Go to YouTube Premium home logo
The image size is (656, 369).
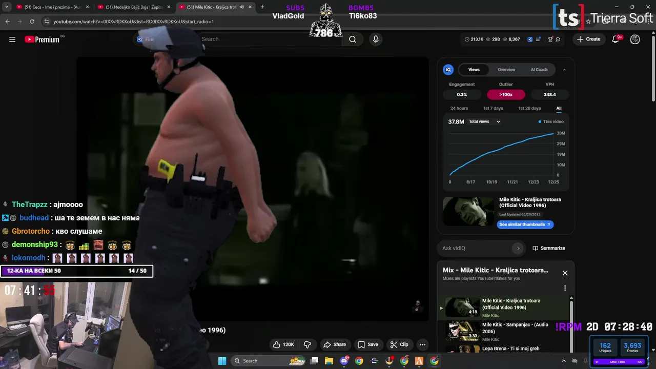tap(42, 39)
